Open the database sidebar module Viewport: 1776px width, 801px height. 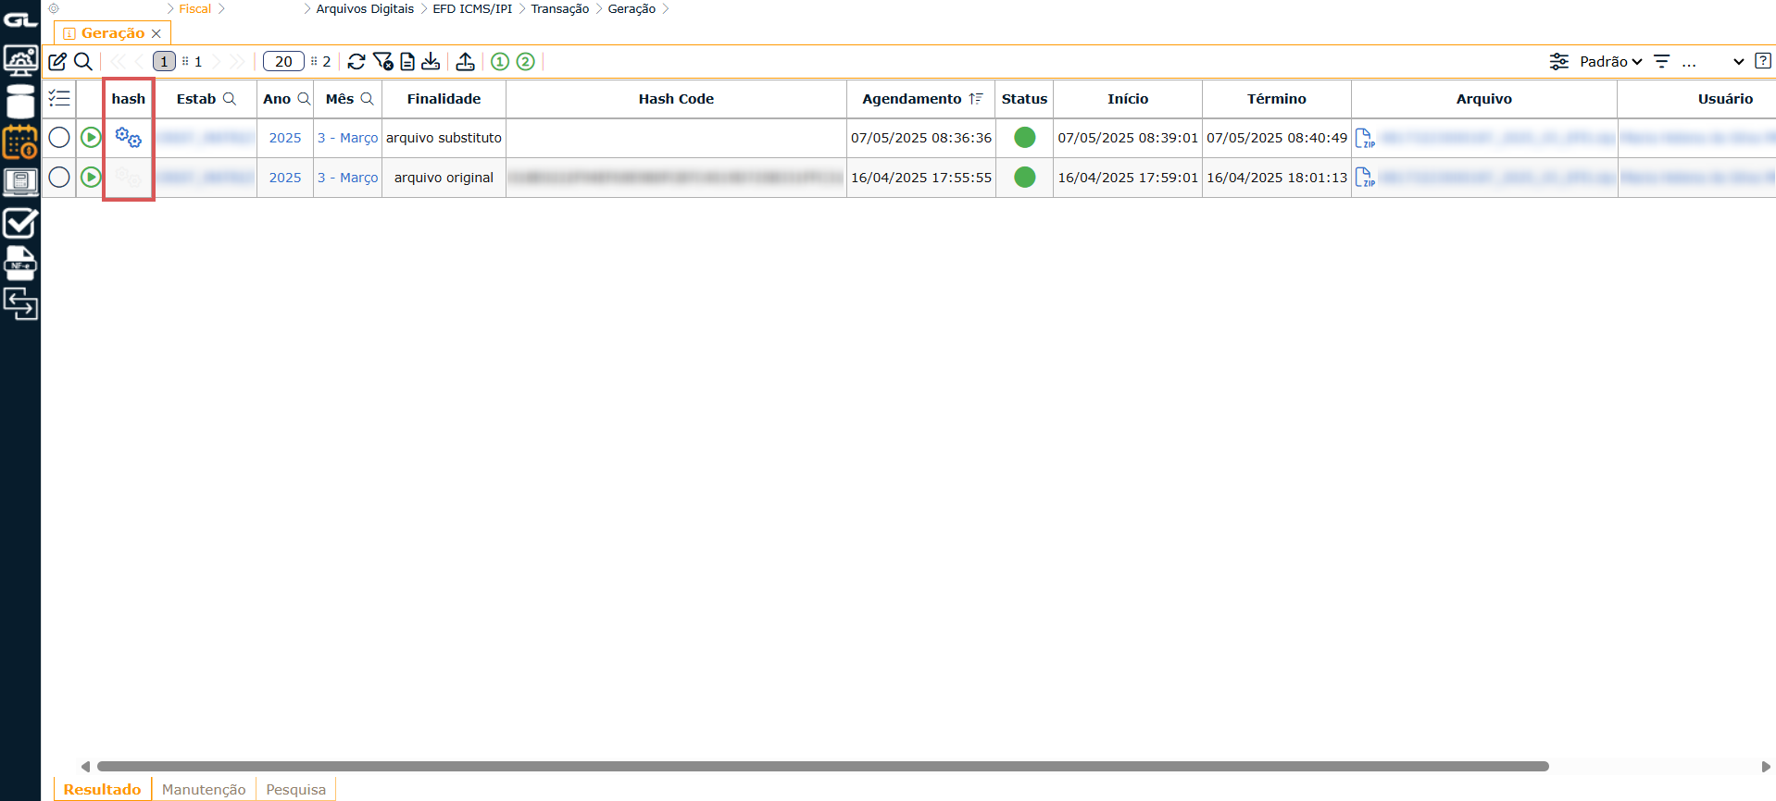tap(20, 101)
